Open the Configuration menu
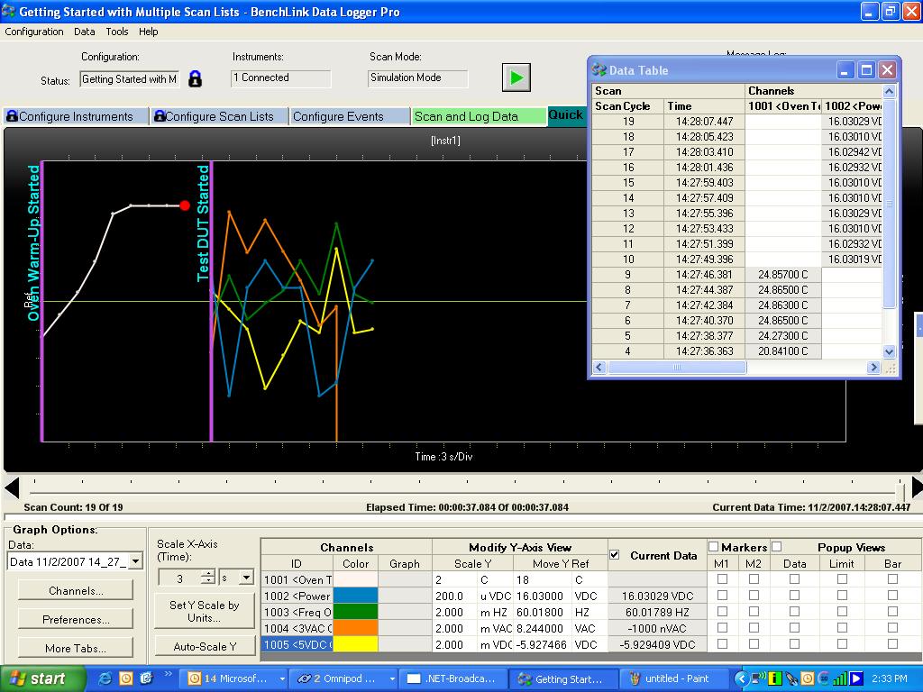The width and height of the screenshot is (923, 692). pyautogui.click(x=34, y=32)
